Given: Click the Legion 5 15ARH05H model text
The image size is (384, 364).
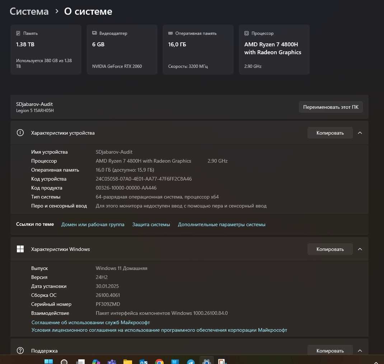Looking at the screenshot, I should (x=35, y=111).
